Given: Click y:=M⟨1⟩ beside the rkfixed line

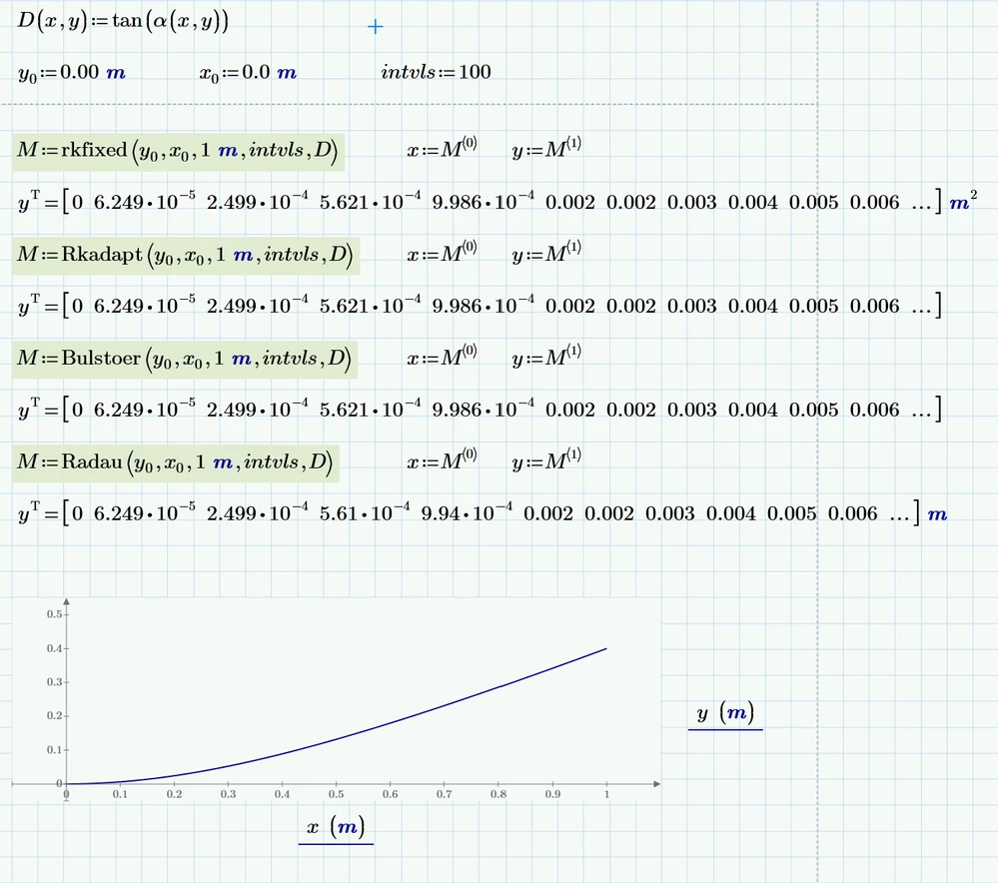Looking at the screenshot, I should tap(546, 149).
